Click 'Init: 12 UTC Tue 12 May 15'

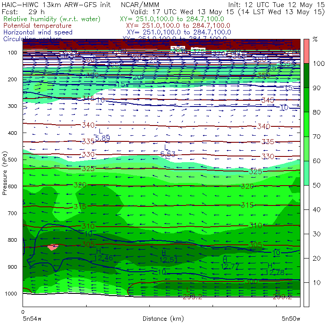coord(276,4)
